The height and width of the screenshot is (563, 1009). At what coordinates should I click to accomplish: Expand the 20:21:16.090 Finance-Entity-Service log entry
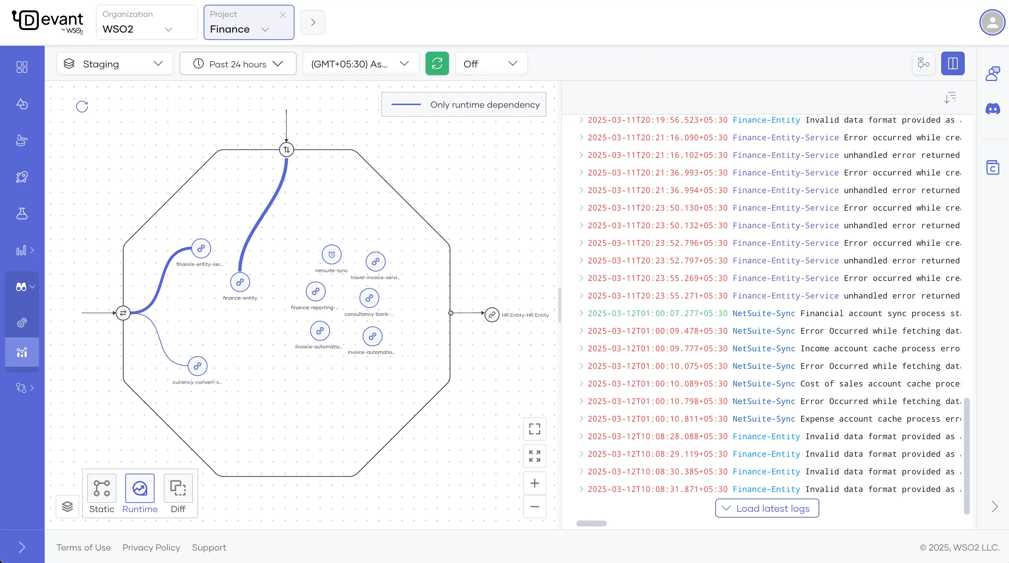(581, 137)
